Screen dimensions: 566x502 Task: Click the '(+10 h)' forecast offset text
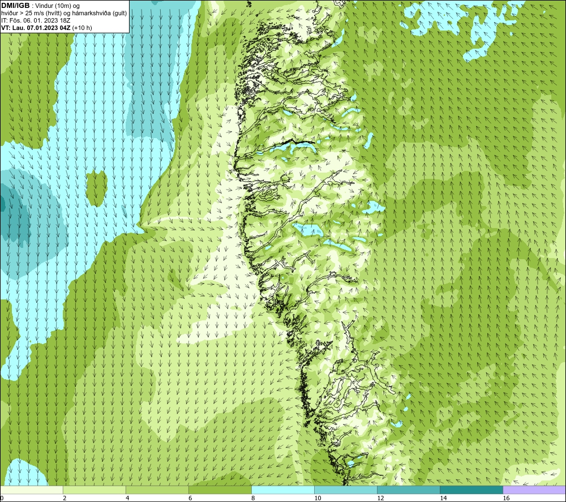(x=82, y=28)
